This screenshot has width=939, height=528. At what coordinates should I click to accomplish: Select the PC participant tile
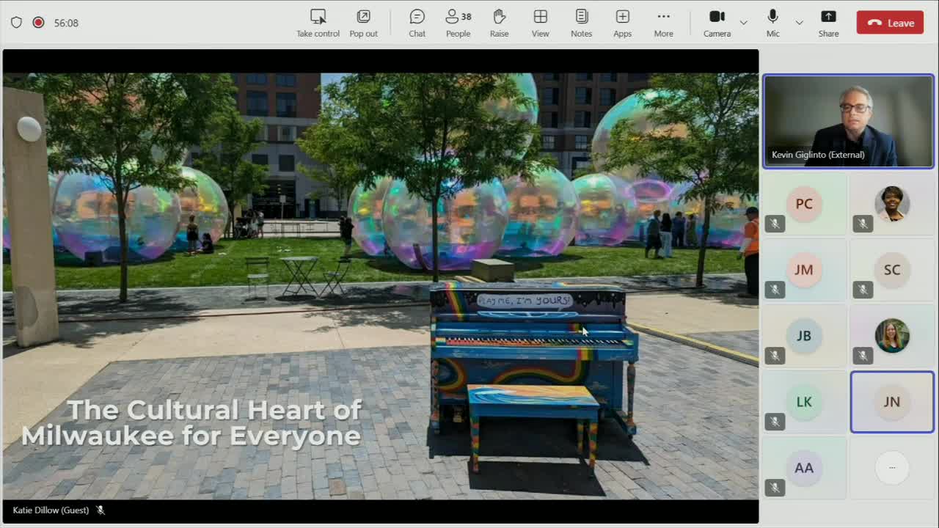pyautogui.click(x=805, y=204)
